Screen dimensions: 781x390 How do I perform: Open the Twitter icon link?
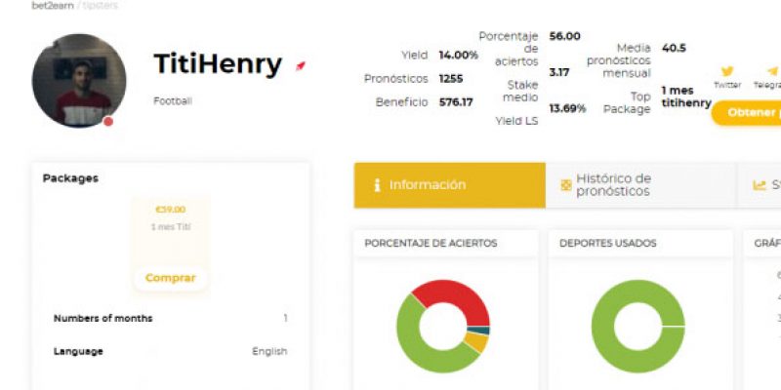point(726,71)
